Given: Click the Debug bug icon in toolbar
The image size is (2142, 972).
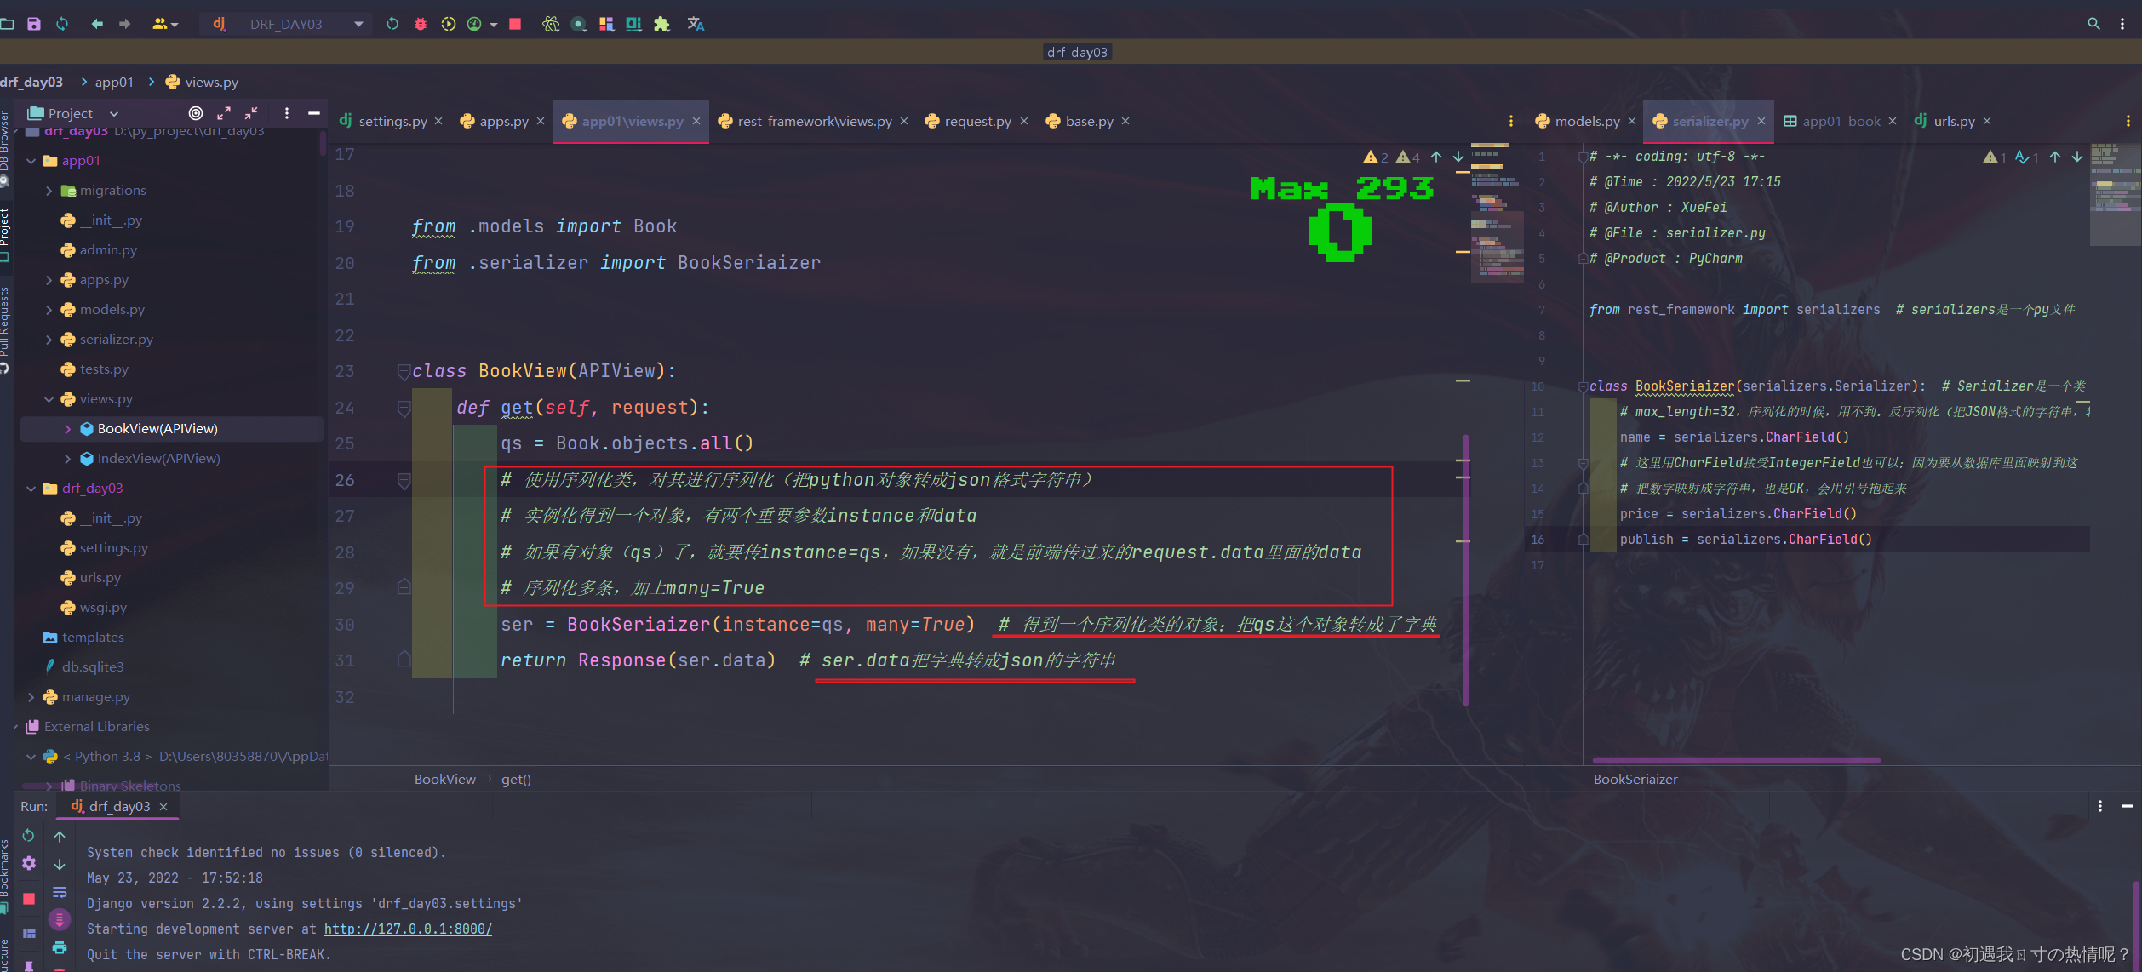Looking at the screenshot, I should [x=420, y=24].
